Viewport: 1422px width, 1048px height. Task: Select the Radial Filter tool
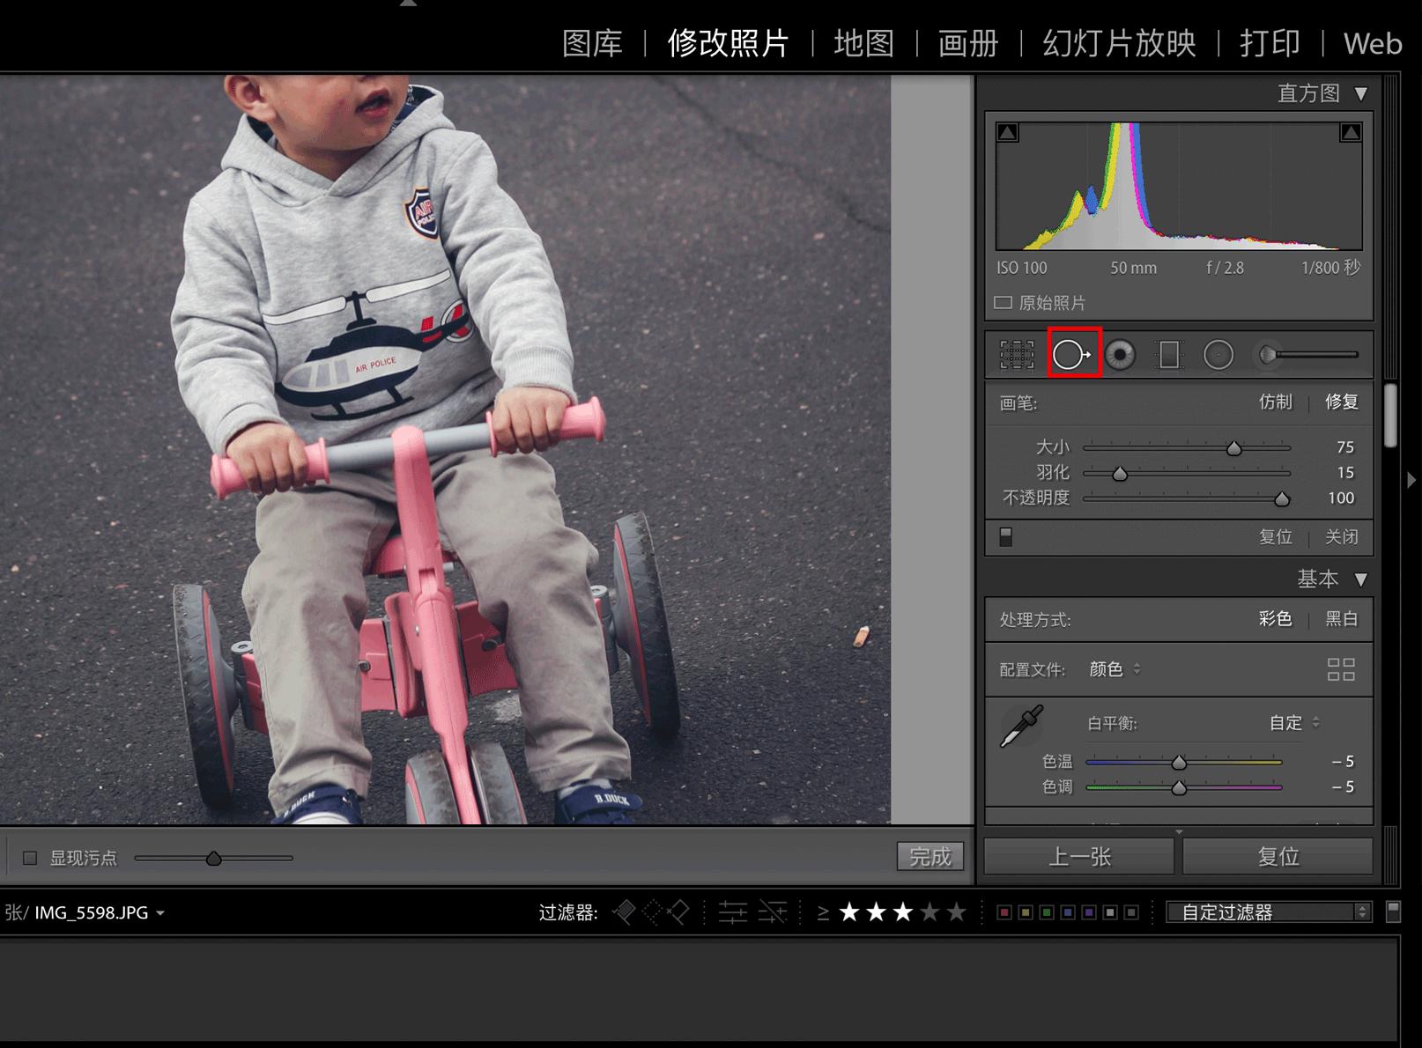(1218, 355)
